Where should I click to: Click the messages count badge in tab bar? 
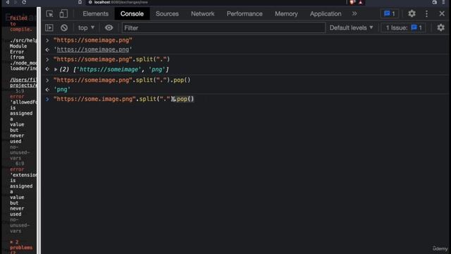click(x=390, y=14)
